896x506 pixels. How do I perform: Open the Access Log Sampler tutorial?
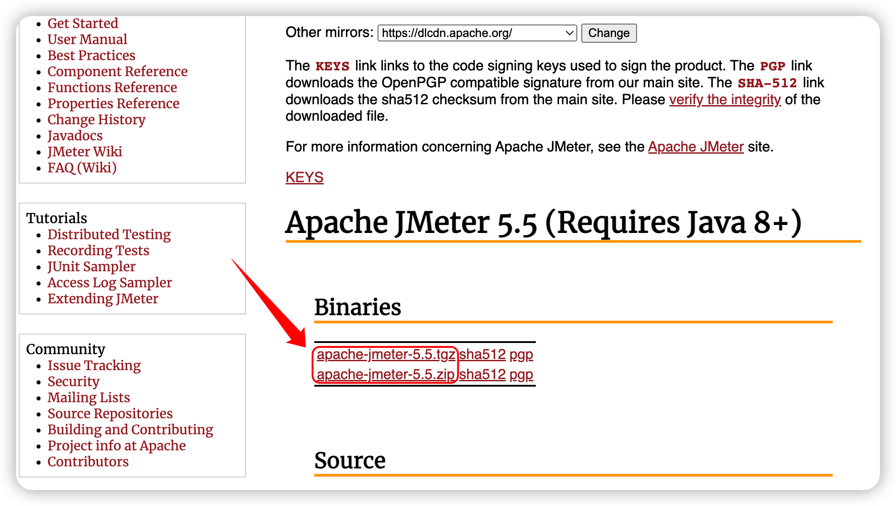[x=110, y=282]
